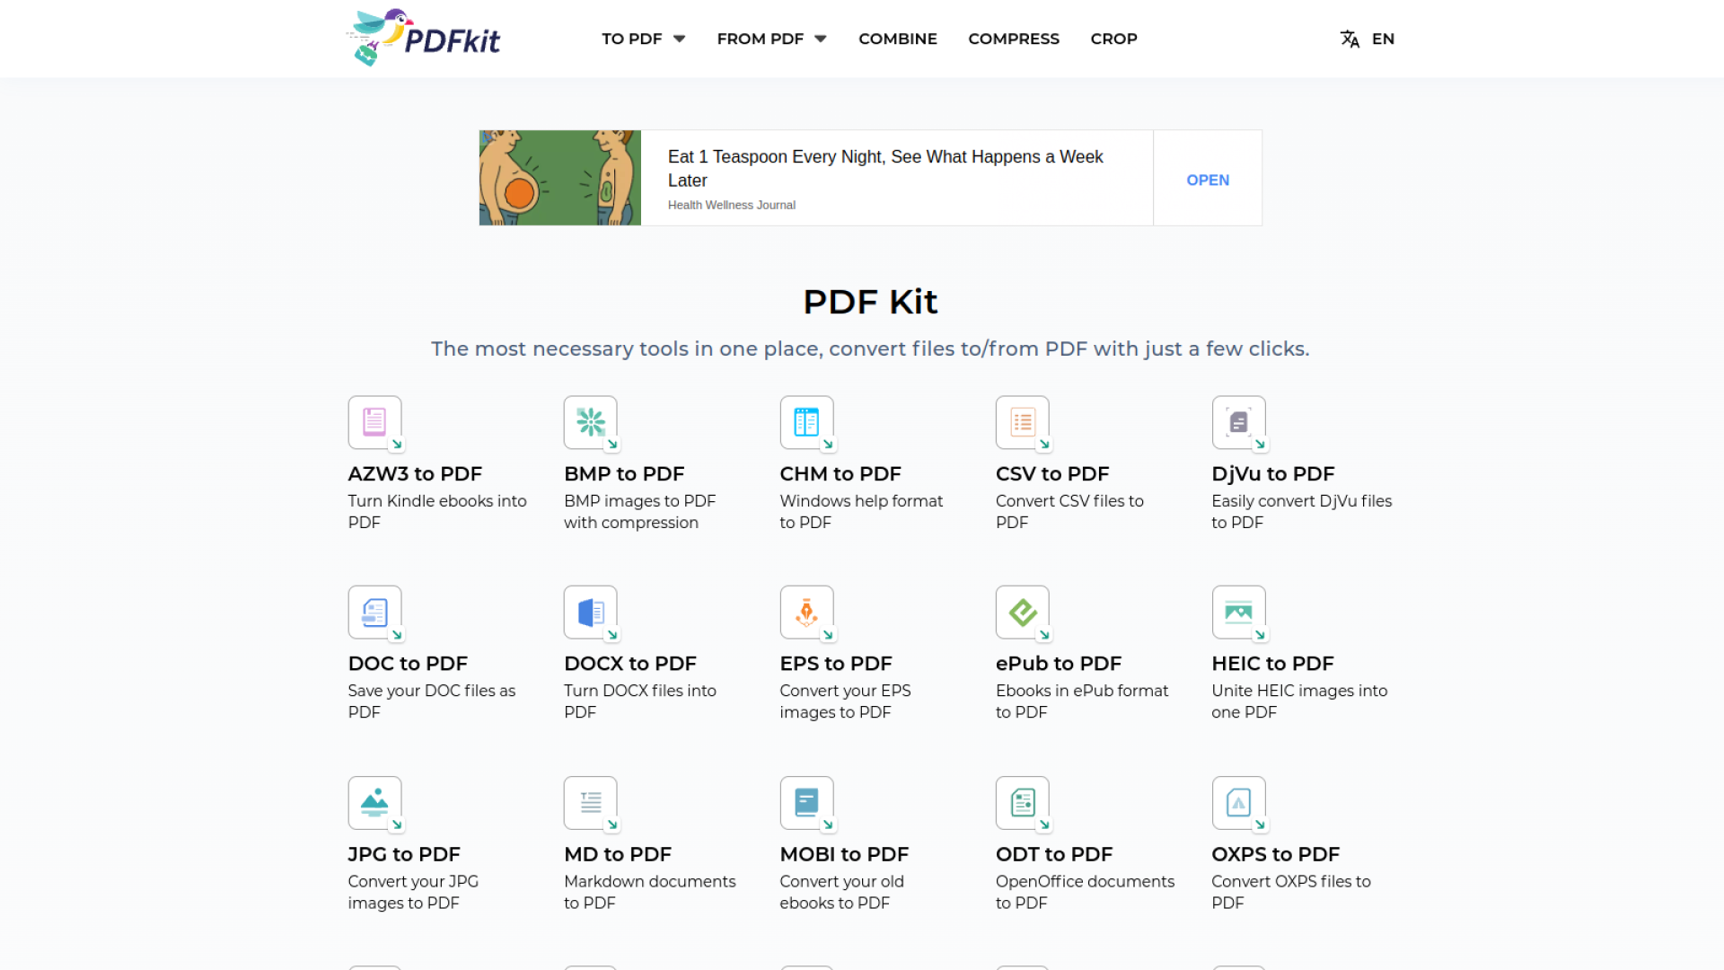
Task: Select COMBINE from the navigation bar
Action: pos(897,39)
